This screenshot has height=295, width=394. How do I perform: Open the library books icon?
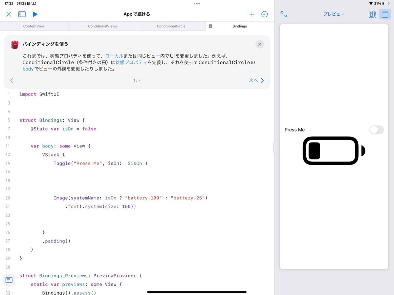click(372, 14)
